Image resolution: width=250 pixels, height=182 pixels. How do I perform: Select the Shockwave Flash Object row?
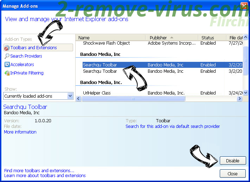(x=162, y=43)
